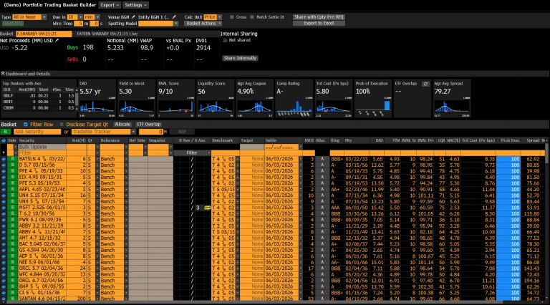Open the Prob of Execution chart tile
The width and height of the screenshot is (550, 305).
(373, 99)
